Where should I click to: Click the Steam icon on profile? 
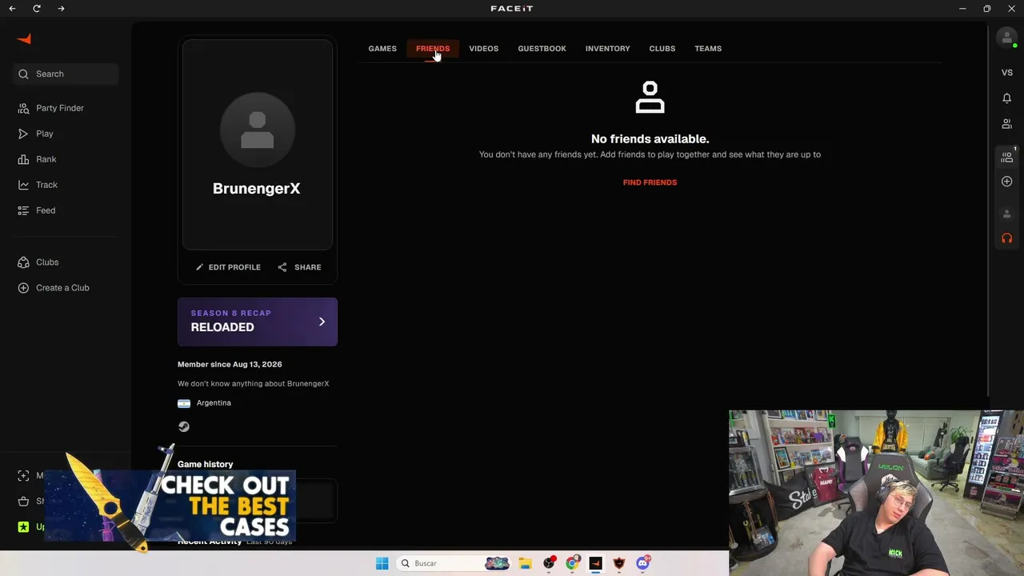pos(184,427)
